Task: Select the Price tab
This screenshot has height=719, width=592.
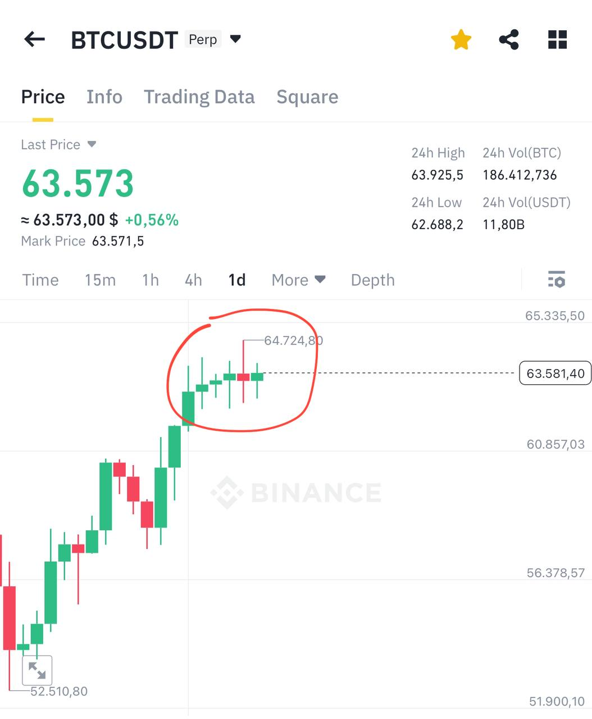Action: (x=43, y=97)
